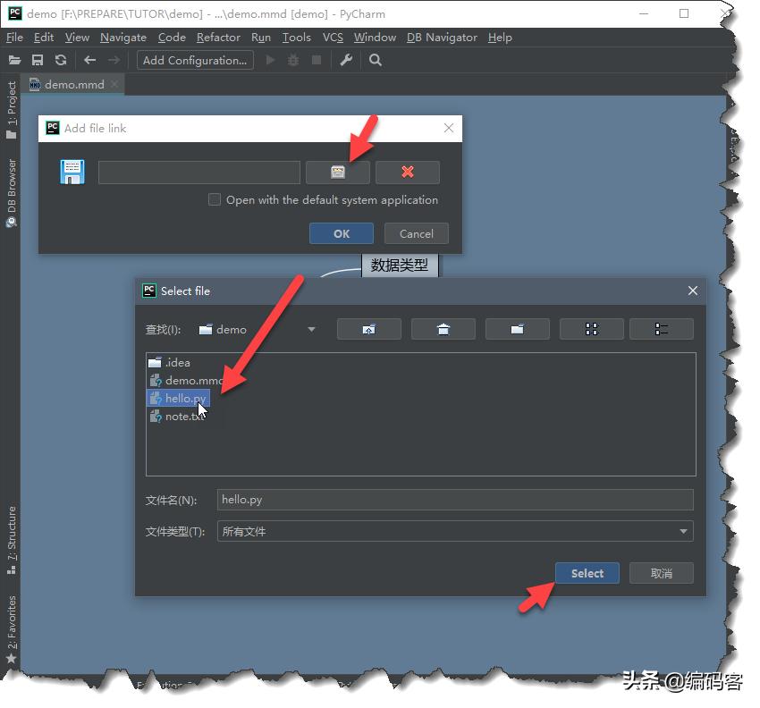This screenshot has height=708, width=760.
Task: Close the demo.mmd editor tab
Action: pos(114,84)
